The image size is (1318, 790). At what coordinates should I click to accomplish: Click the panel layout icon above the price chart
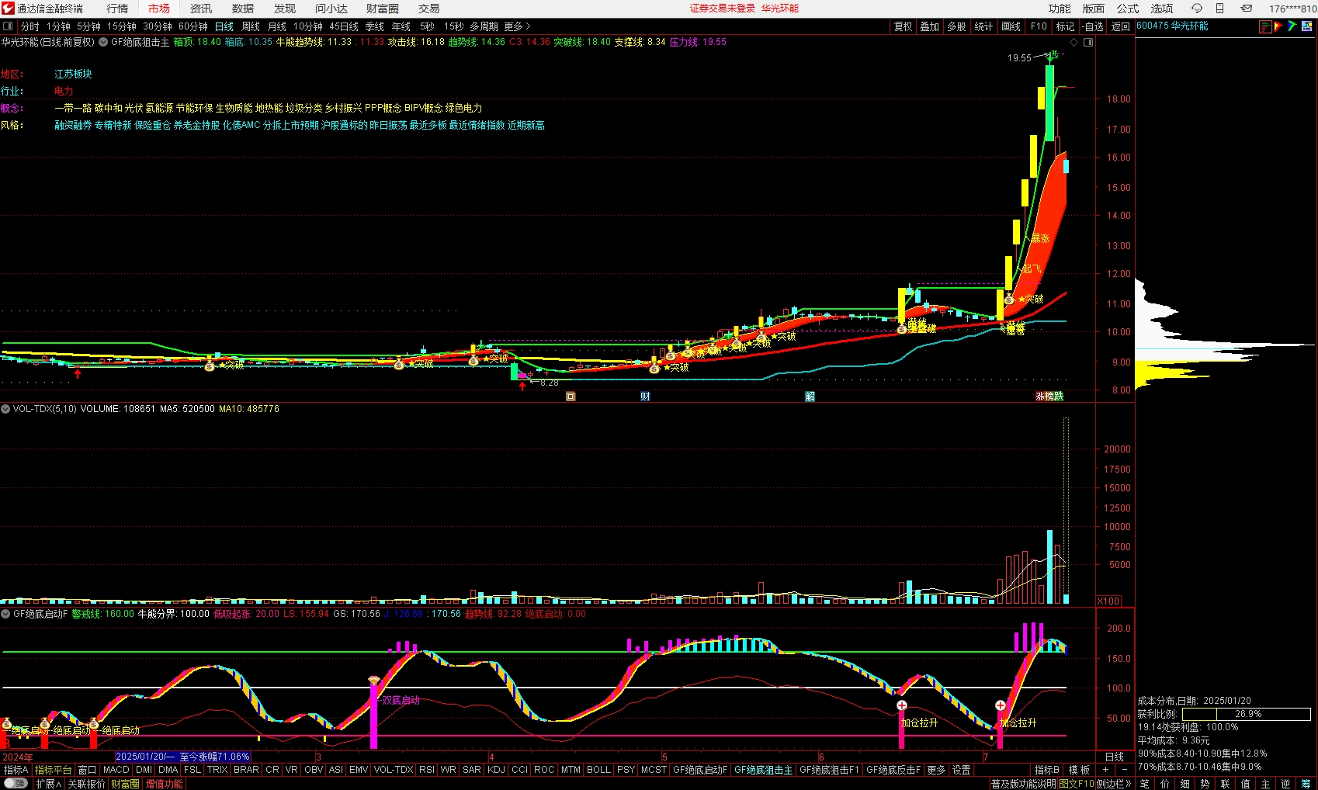[1088, 42]
